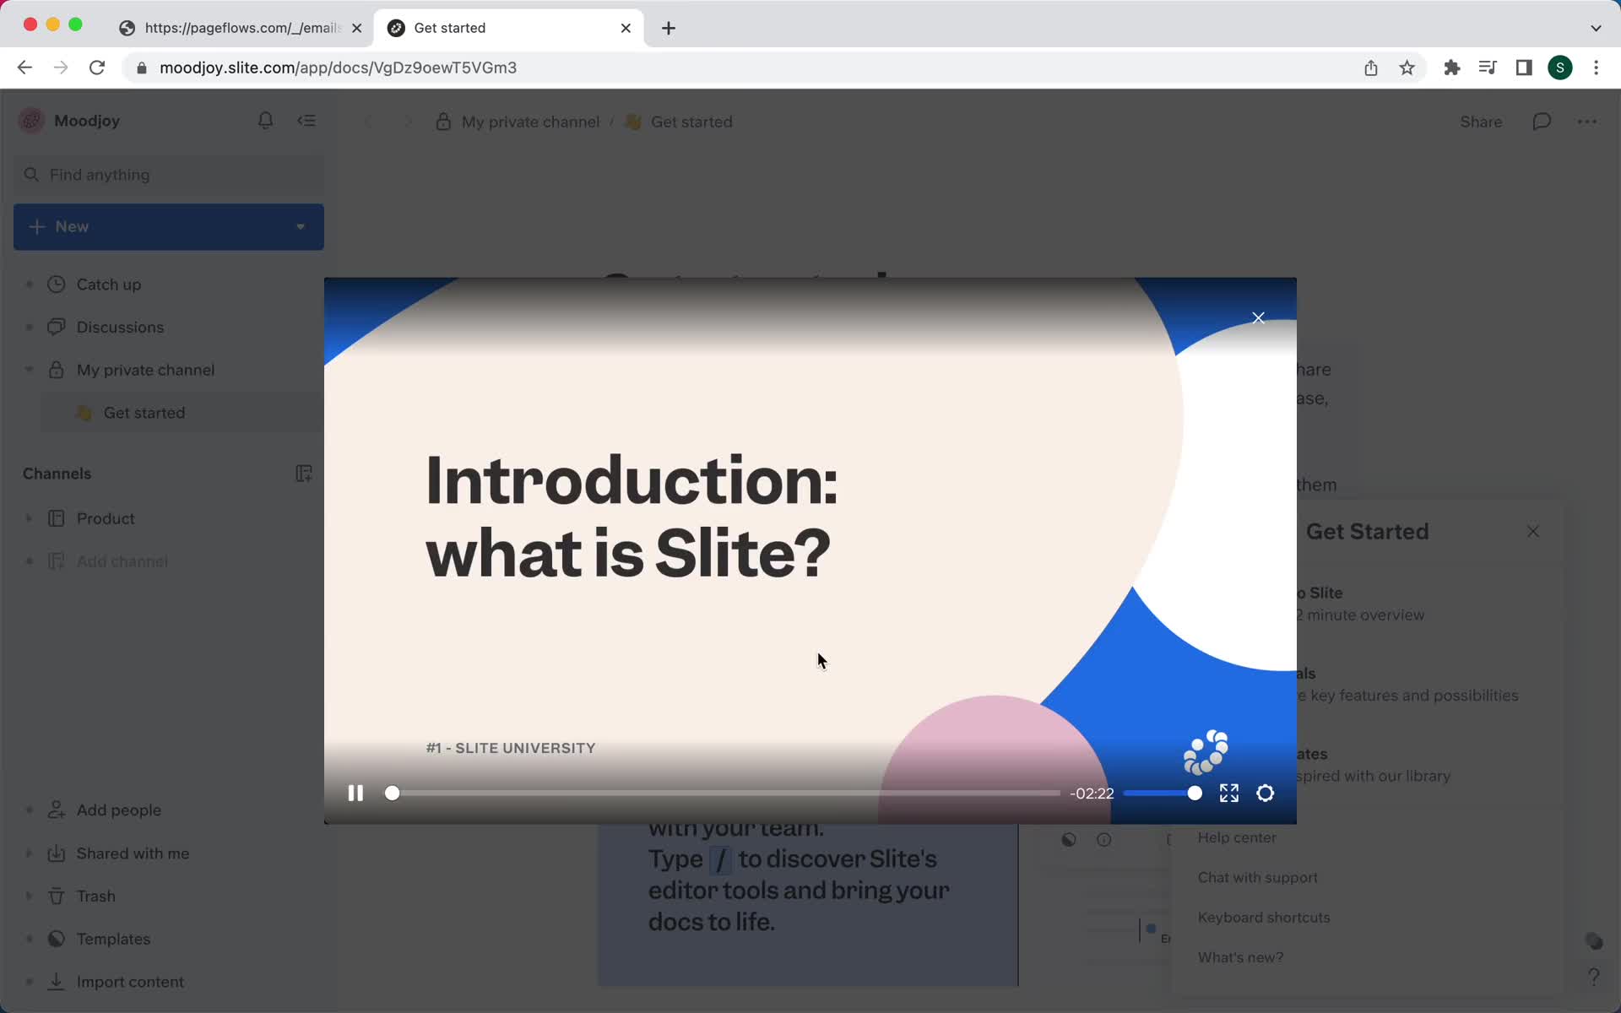This screenshot has height=1013, width=1621.
Task: Click the search icon Find anything
Action: click(x=31, y=174)
